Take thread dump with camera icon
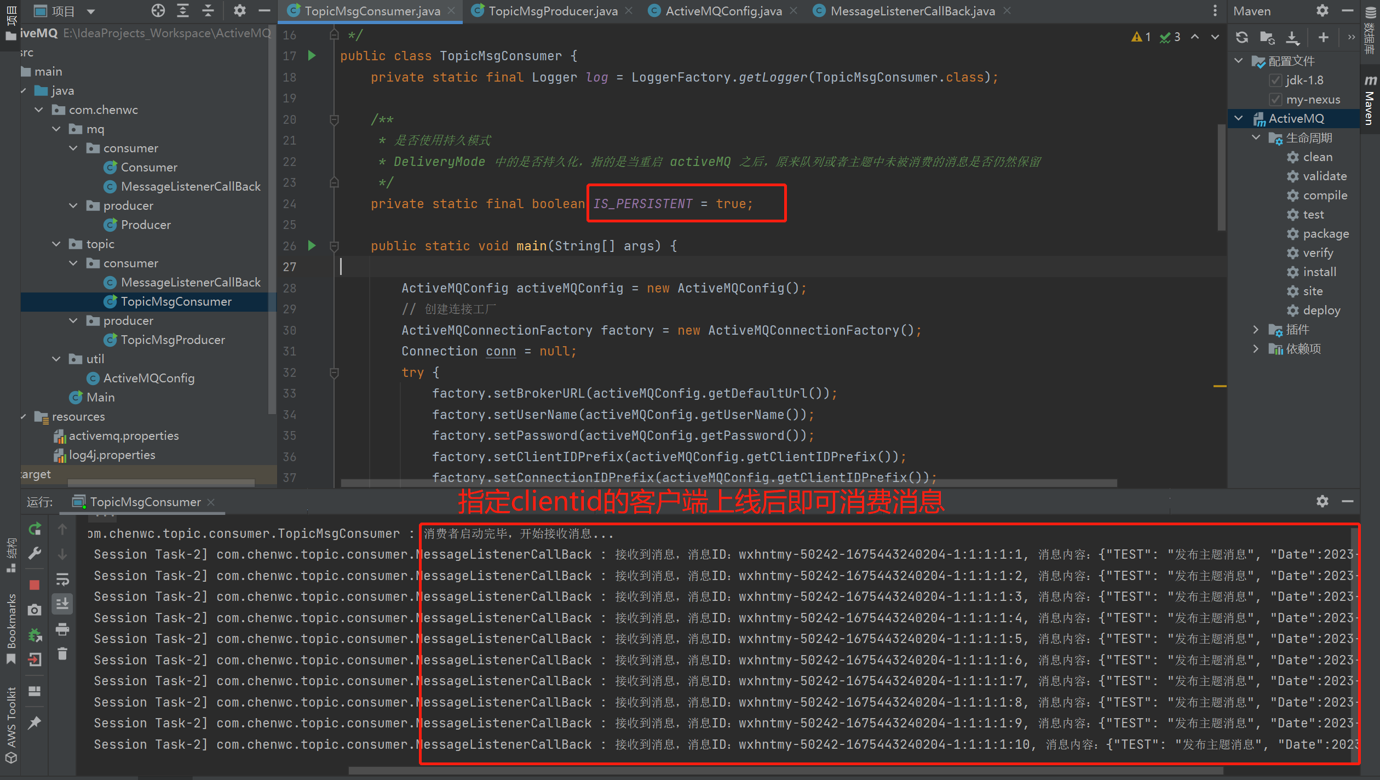The image size is (1380, 780). click(x=34, y=610)
